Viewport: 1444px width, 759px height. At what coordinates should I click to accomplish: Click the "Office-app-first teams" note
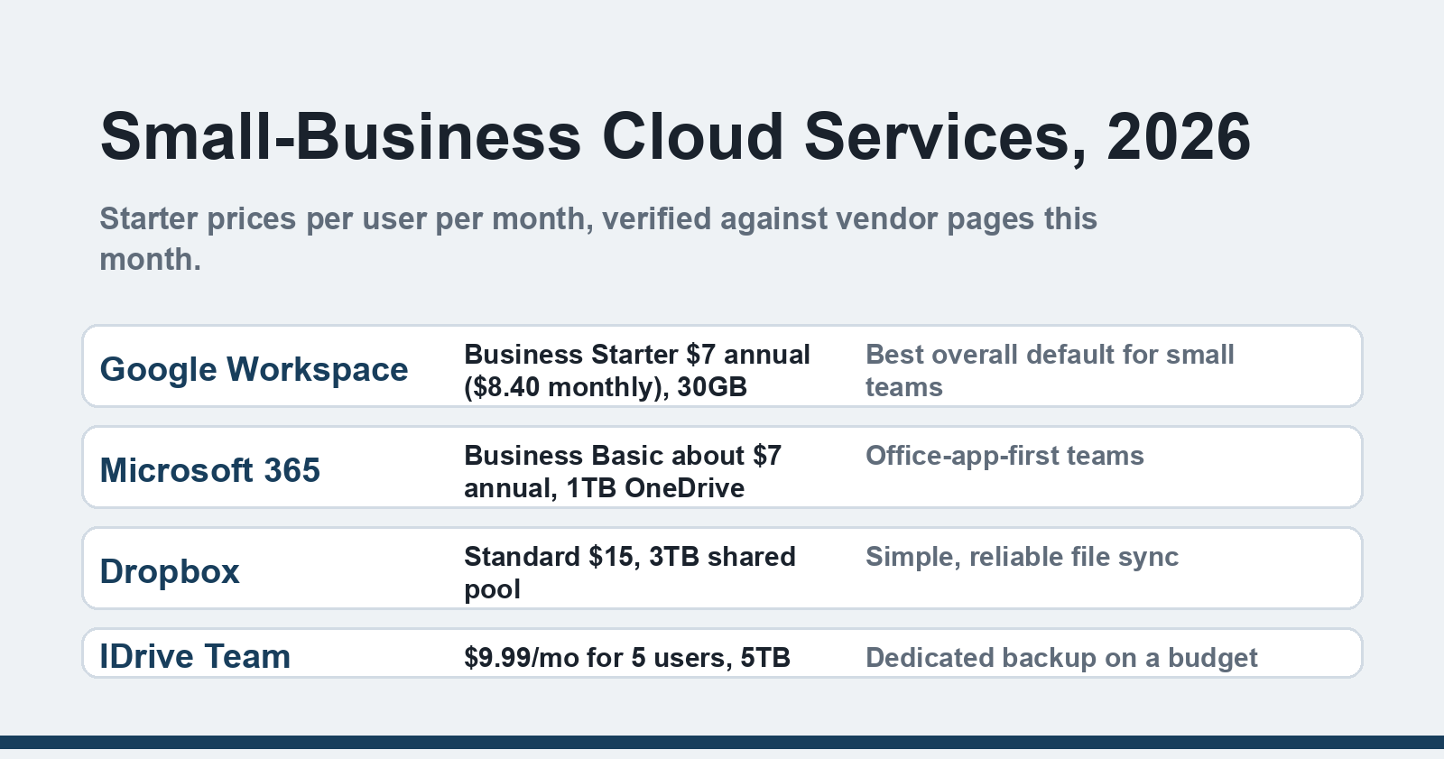(x=1004, y=456)
